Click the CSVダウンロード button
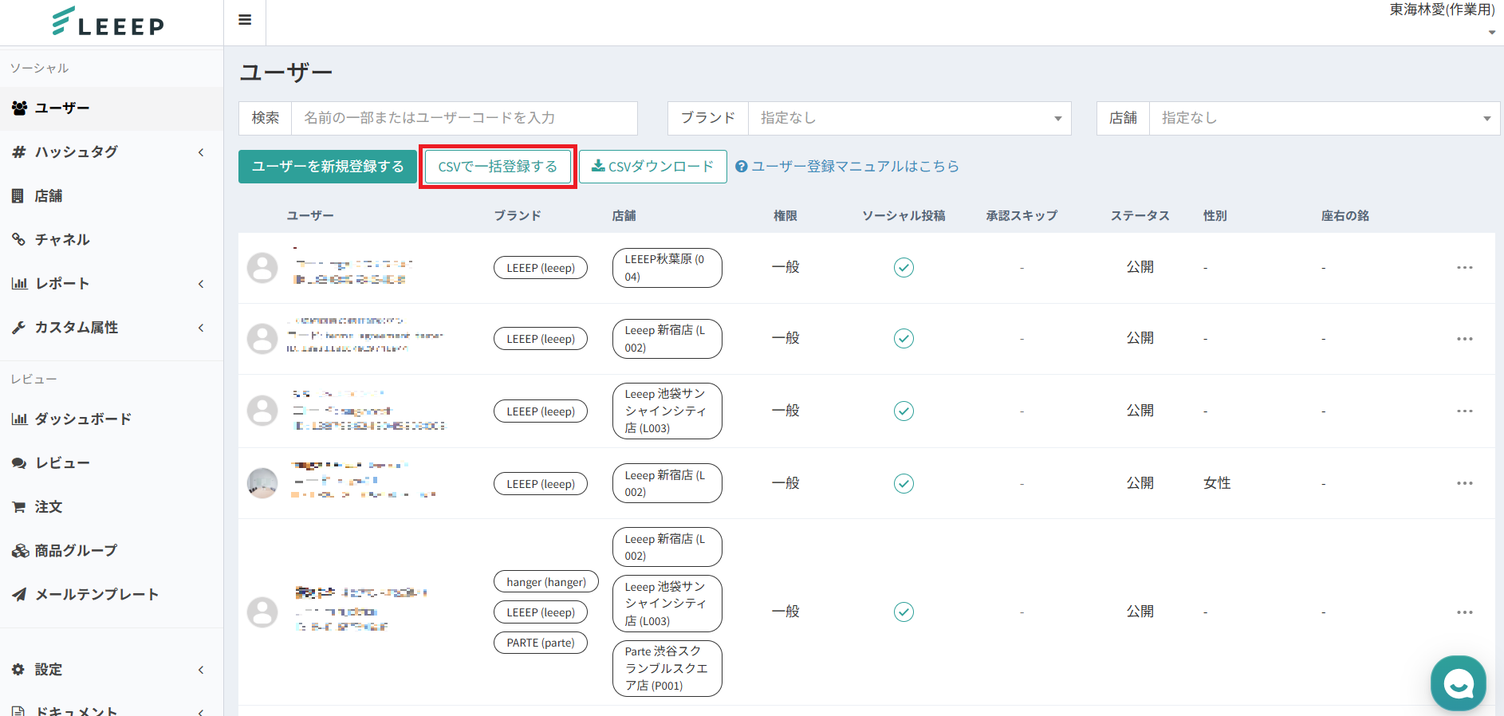The height and width of the screenshot is (716, 1504). [652, 167]
